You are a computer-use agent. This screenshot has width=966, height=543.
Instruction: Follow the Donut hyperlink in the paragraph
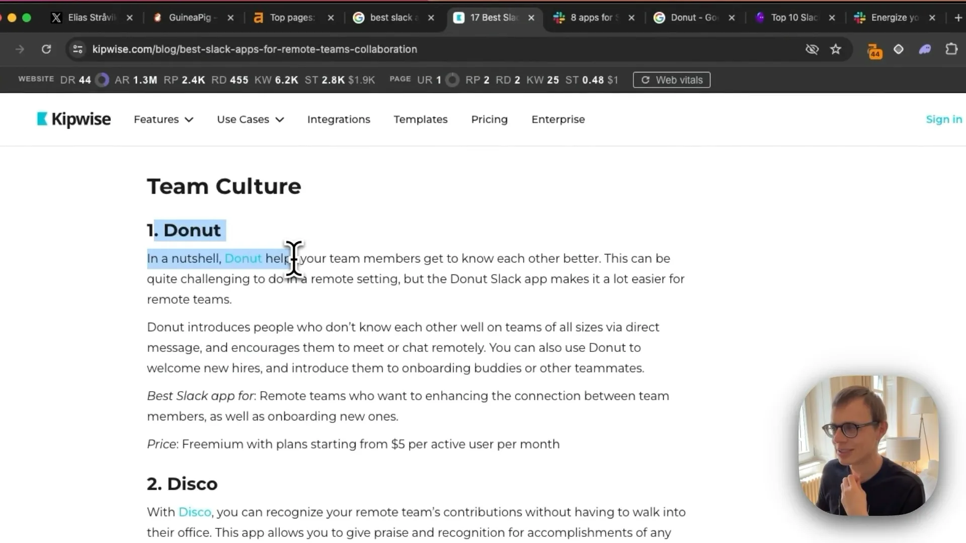[x=243, y=258]
